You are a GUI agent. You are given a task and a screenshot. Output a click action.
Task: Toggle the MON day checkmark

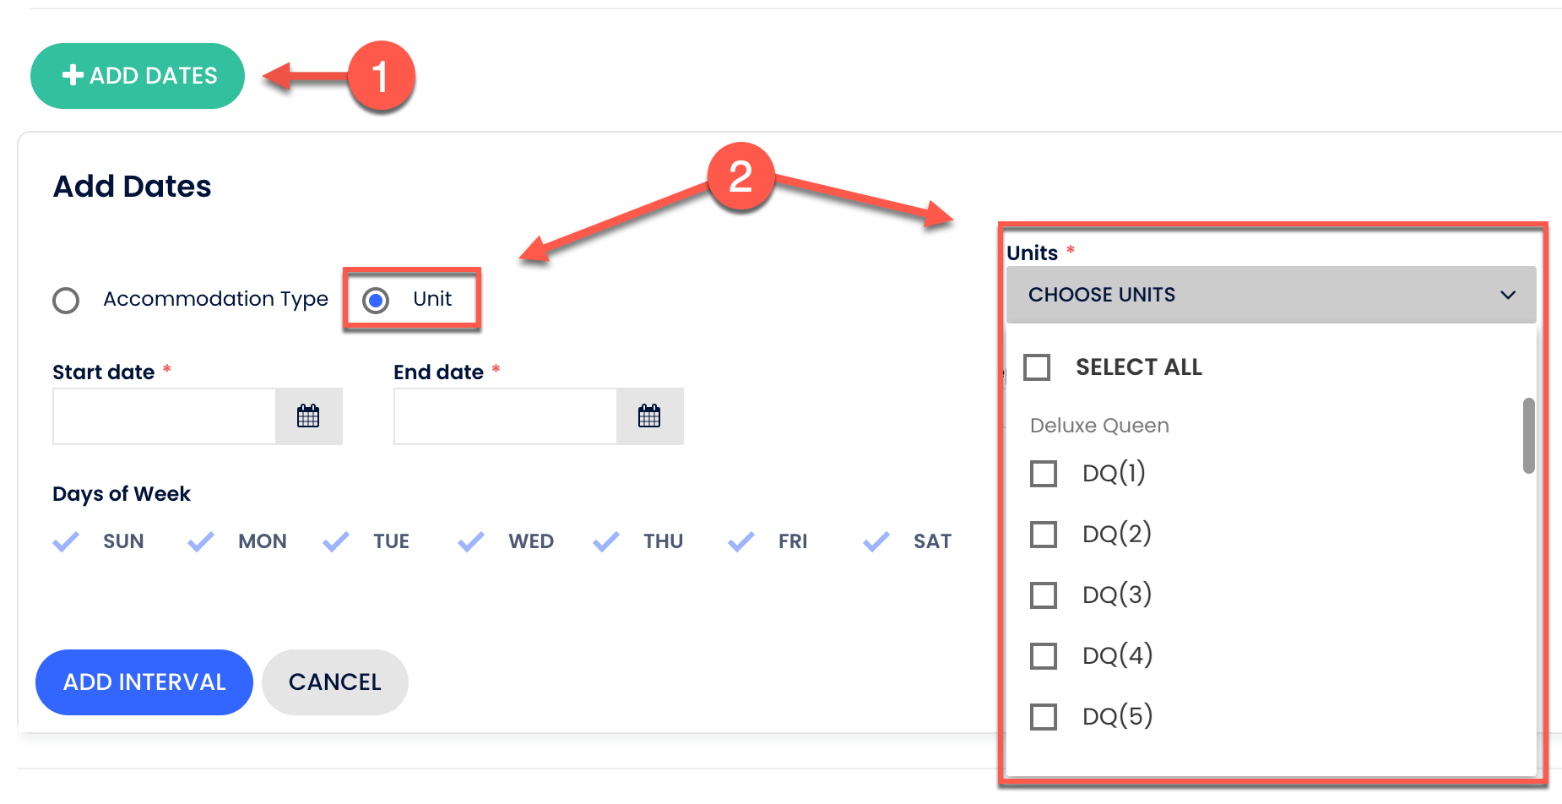201,541
